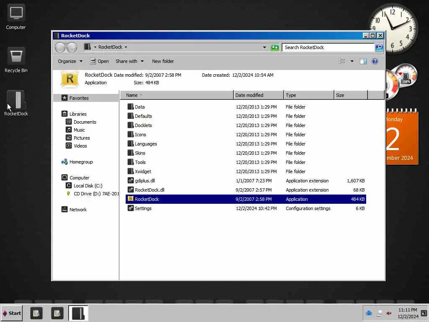The height and width of the screenshot is (322, 429).
Task: Select the Recycle Bin desktop icon
Action: coord(16,60)
